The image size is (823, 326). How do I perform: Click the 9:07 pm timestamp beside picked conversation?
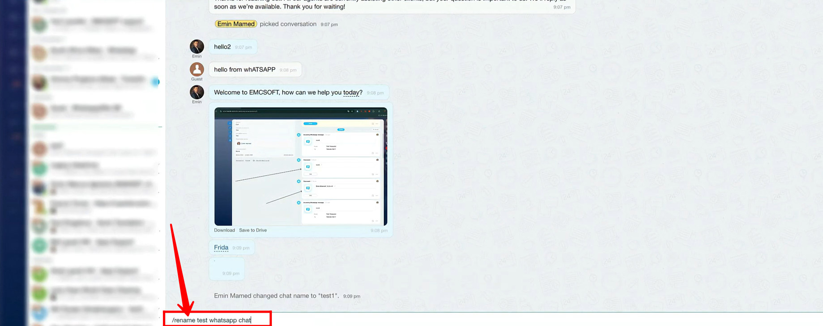tap(329, 25)
